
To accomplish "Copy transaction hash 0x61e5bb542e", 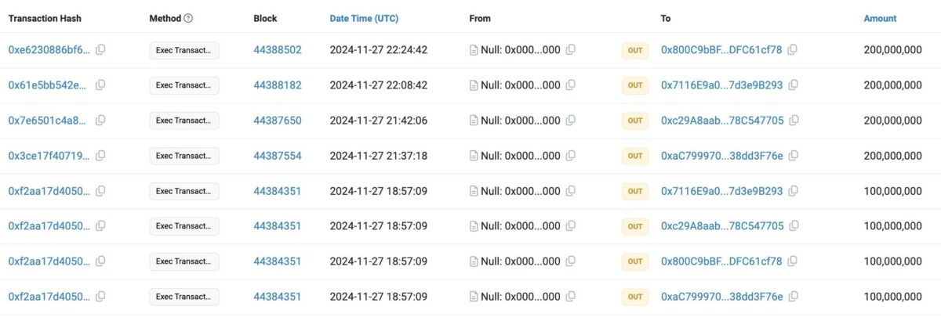I will click(x=100, y=85).
